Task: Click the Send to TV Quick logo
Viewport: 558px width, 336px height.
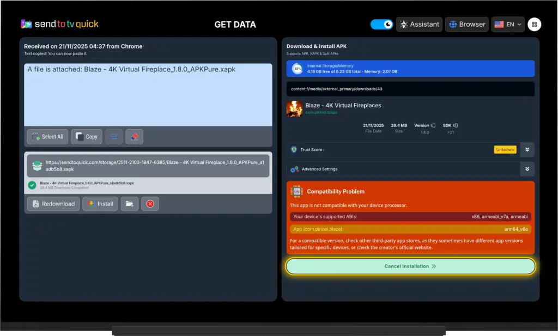Action: (60, 24)
